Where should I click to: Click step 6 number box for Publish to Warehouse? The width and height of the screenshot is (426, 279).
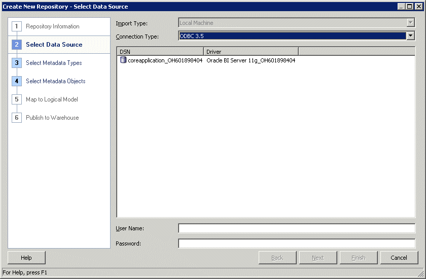pyautogui.click(x=17, y=118)
